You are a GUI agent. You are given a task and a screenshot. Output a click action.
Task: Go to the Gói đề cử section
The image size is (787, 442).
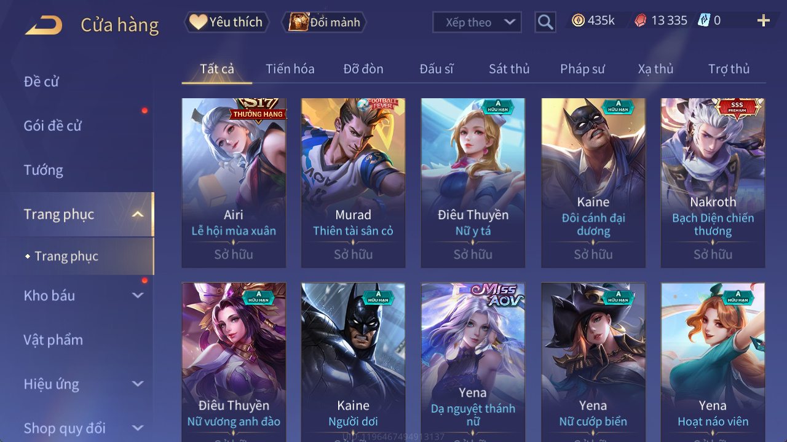[x=52, y=126]
